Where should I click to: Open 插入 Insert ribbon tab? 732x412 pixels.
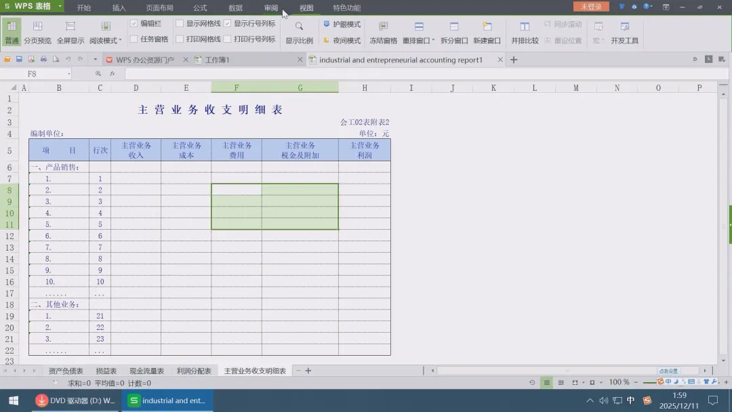(x=119, y=8)
